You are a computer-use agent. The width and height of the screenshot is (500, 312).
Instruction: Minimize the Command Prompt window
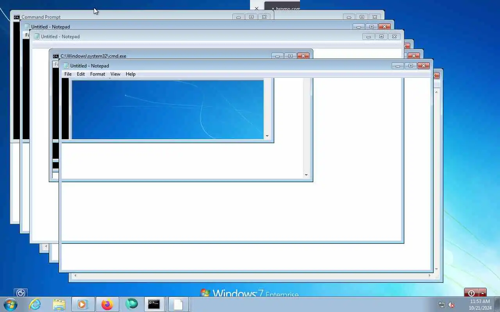click(238, 17)
